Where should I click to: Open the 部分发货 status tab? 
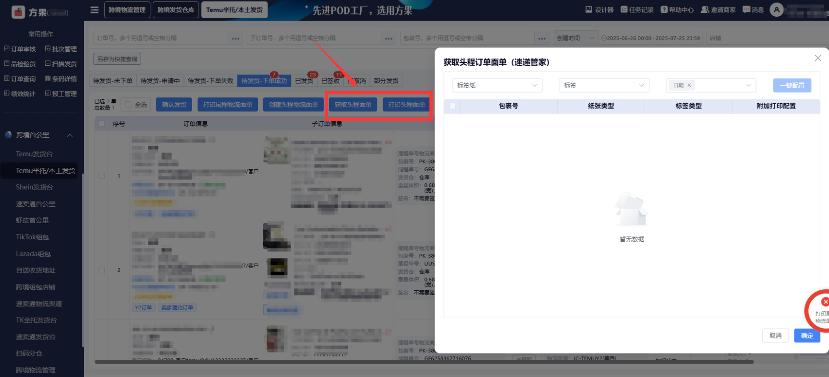pyautogui.click(x=386, y=81)
